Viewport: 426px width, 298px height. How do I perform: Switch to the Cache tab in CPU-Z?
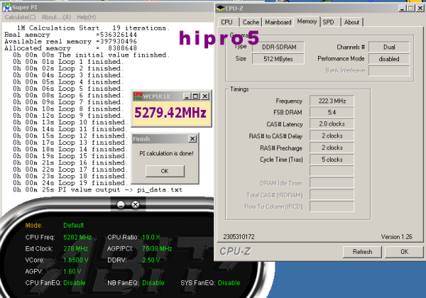(251, 22)
